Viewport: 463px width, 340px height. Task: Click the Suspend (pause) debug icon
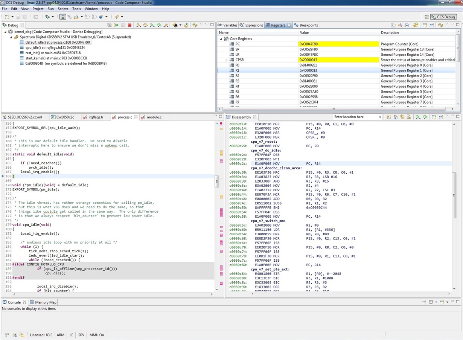[123, 24]
